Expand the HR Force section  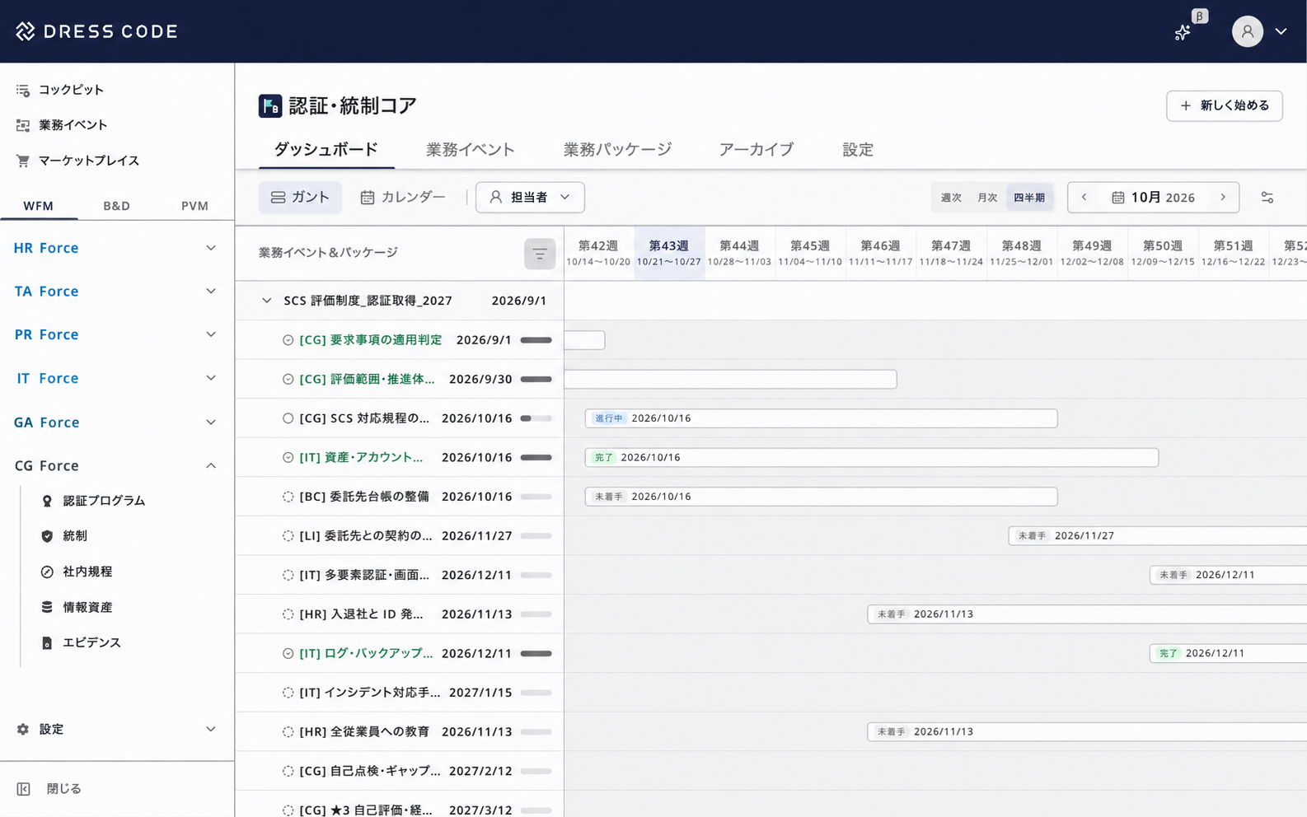tap(115, 248)
